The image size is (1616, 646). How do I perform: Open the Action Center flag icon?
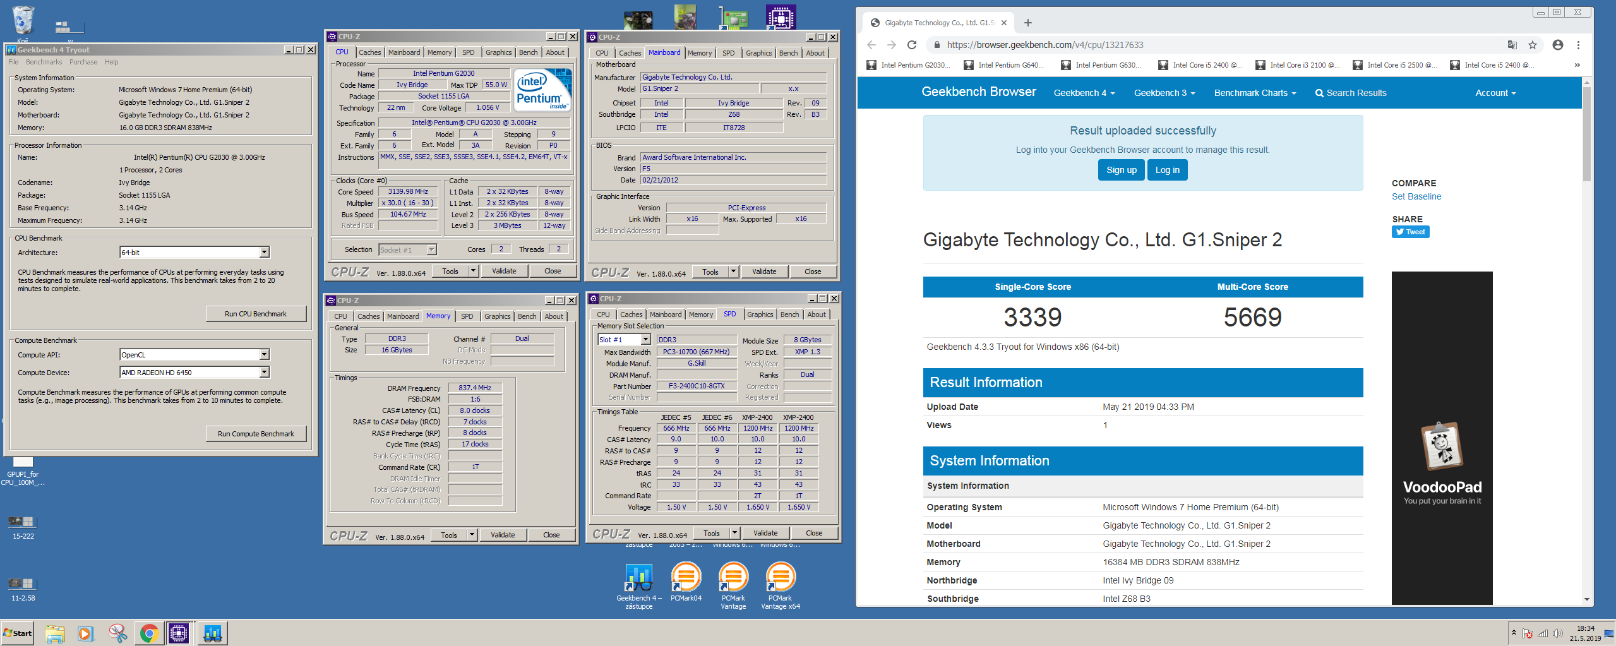(x=1528, y=633)
